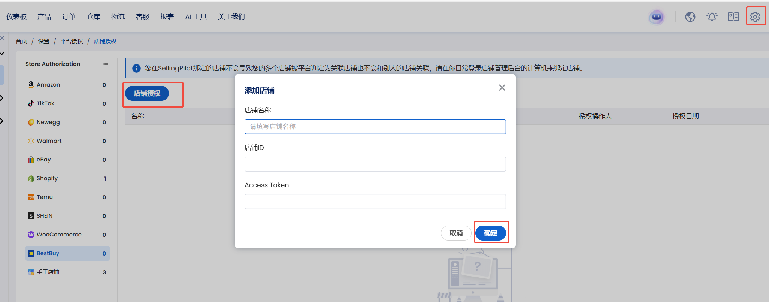Click the TikTok logo icon
Image resolution: width=769 pixels, height=302 pixels.
pos(31,103)
